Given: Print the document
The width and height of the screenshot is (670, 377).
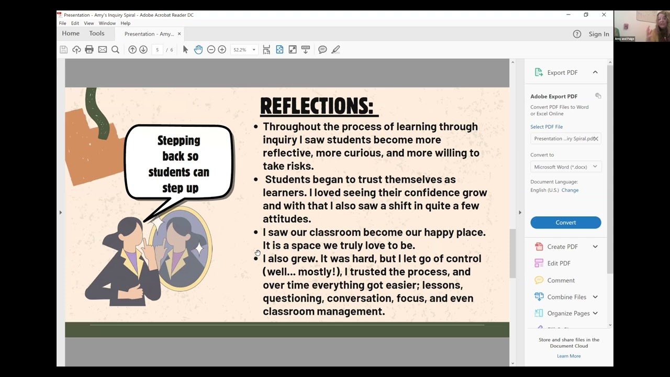Looking at the screenshot, I should (90, 50).
